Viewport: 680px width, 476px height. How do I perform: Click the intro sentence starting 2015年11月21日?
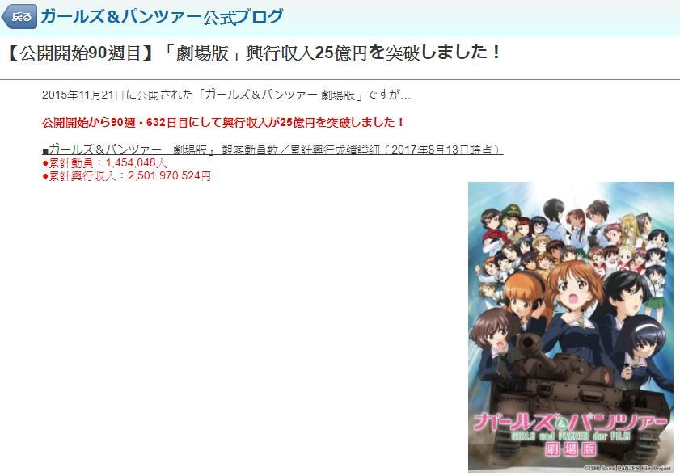[x=226, y=95]
